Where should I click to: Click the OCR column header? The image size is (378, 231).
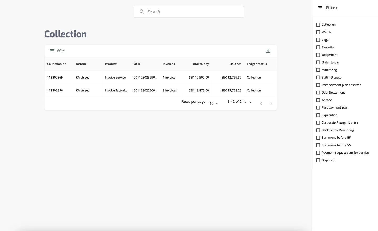(137, 64)
